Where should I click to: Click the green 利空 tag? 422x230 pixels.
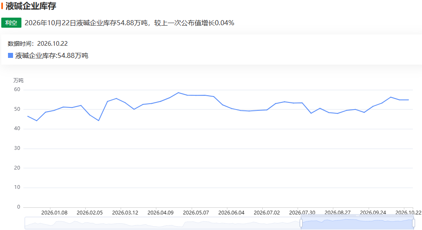pos(11,23)
